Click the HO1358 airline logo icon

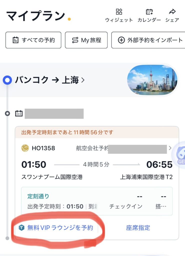(x=25, y=148)
